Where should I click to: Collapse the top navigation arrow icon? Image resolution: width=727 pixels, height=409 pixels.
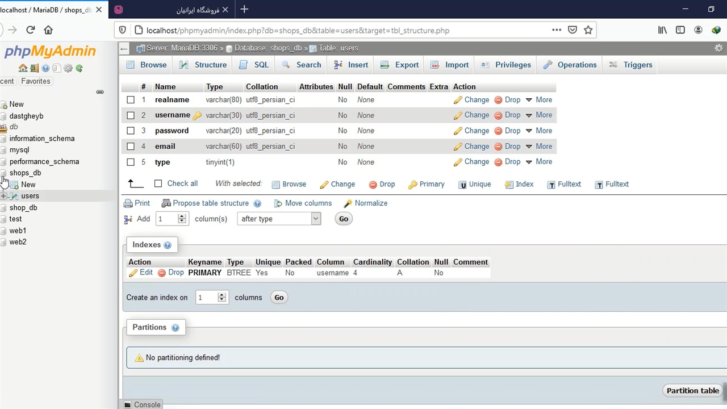pos(124,49)
